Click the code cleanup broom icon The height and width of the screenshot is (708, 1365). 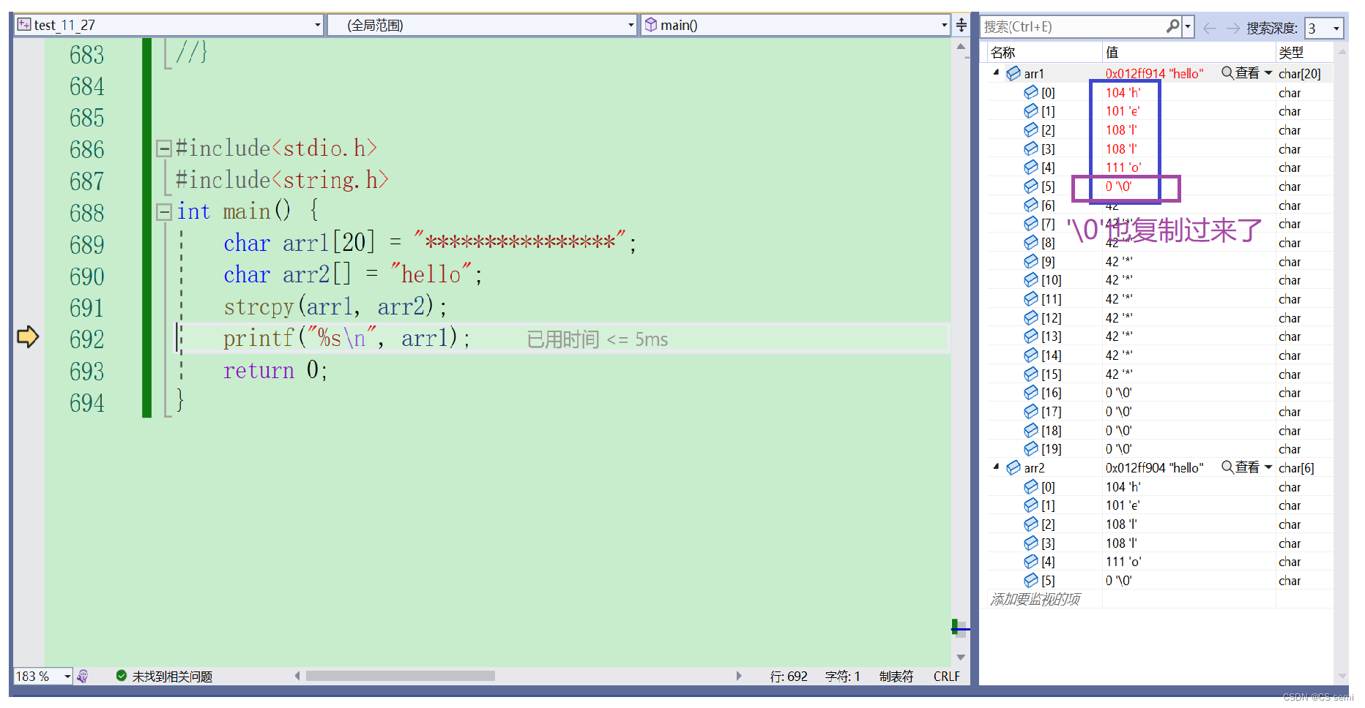(83, 676)
